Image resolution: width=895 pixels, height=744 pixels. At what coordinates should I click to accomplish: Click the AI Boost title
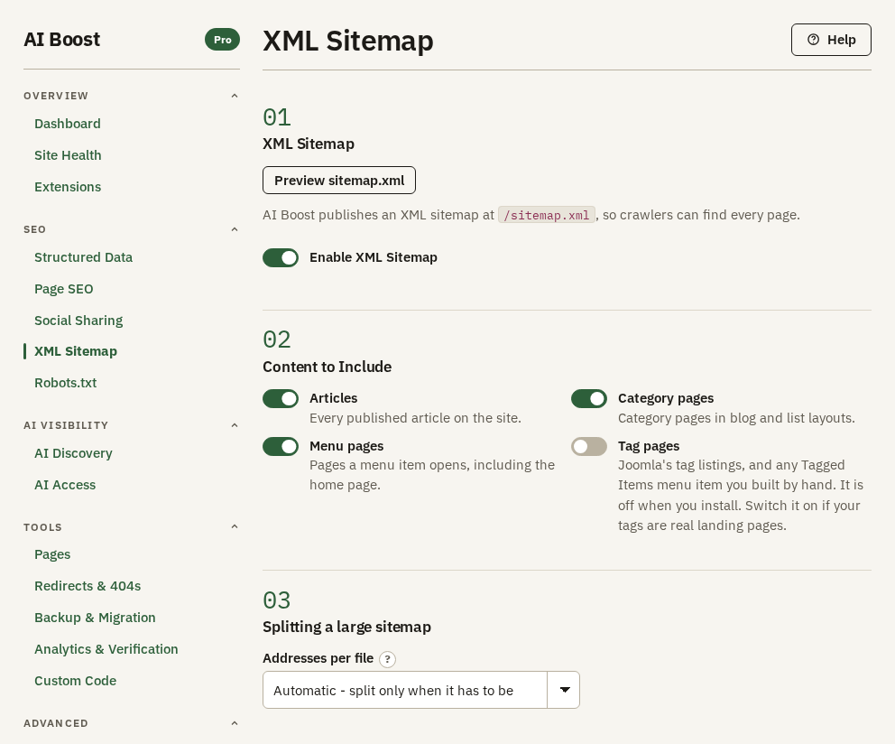[61, 40]
